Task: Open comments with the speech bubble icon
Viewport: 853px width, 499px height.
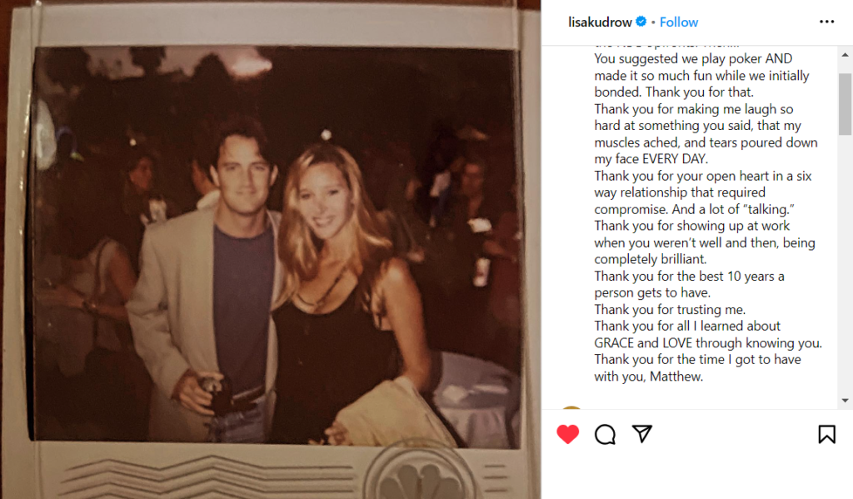Action: point(605,434)
